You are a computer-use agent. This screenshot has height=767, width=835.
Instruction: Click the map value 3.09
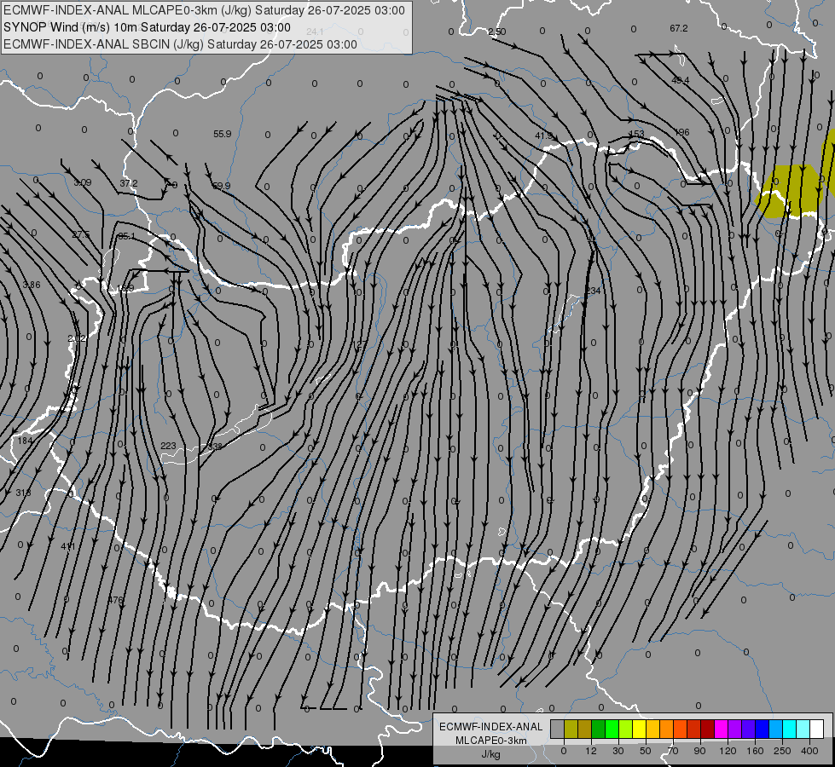click(x=83, y=182)
